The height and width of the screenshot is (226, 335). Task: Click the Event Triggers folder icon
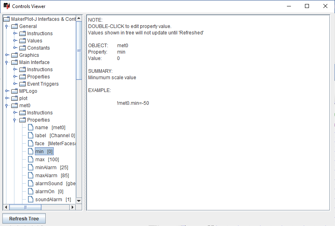click(x=22, y=84)
